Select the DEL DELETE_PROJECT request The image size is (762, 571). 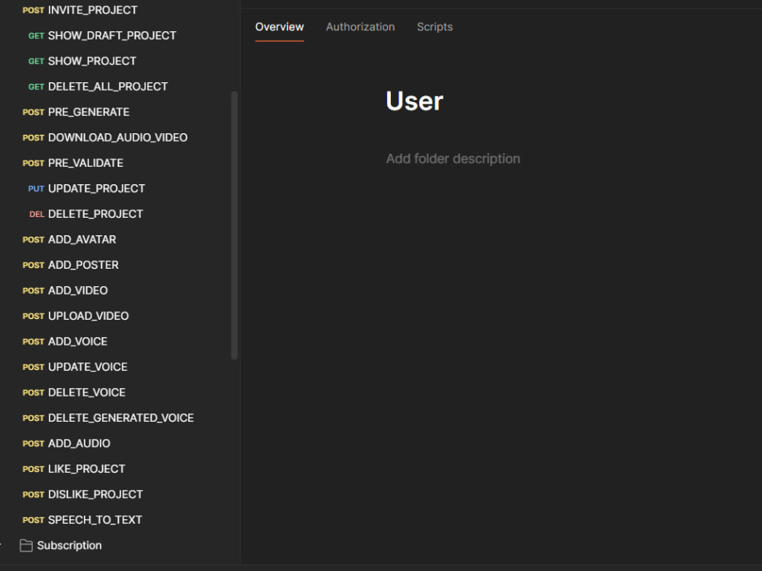point(86,214)
